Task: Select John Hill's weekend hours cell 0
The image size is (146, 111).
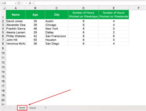Action: [x=114, y=40]
